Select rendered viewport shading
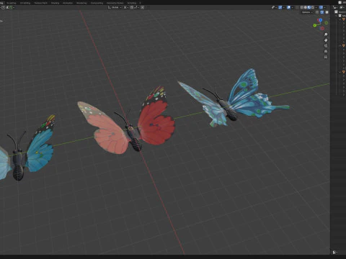Image resolution: width=346 pixels, height=259 pixels. pyautogui.click(x=313, y=7)
